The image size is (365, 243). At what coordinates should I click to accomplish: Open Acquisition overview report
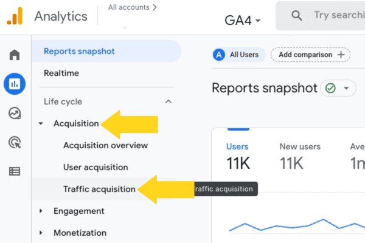coord(105,145)
